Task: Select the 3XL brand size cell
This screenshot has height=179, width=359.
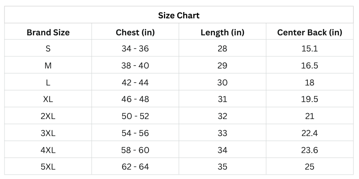Action: (x=48, y=133)
